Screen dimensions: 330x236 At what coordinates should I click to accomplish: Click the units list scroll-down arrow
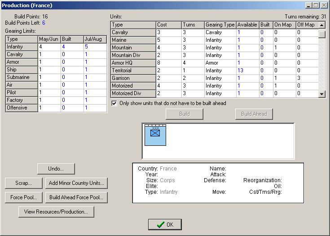pyautogui.click(x=321, y=94)
